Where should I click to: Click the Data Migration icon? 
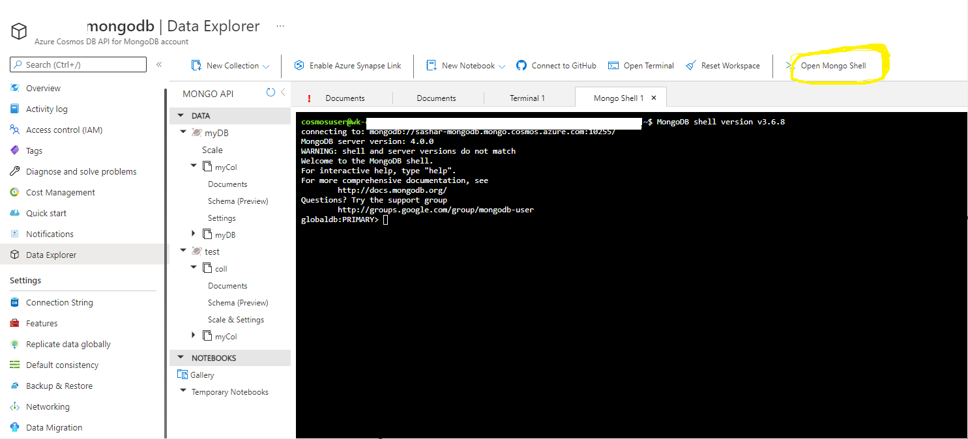point(14,427)
